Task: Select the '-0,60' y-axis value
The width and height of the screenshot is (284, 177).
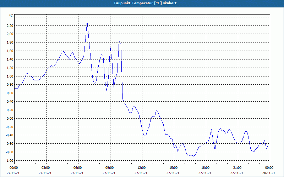Action: [x=9, y=144]
